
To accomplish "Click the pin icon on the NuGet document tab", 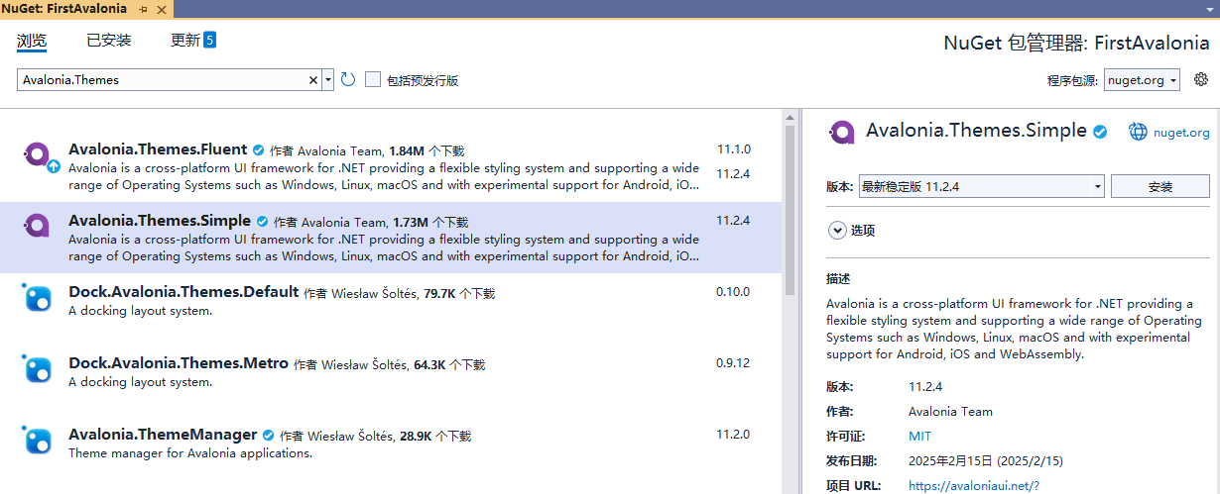I will 143,9.
